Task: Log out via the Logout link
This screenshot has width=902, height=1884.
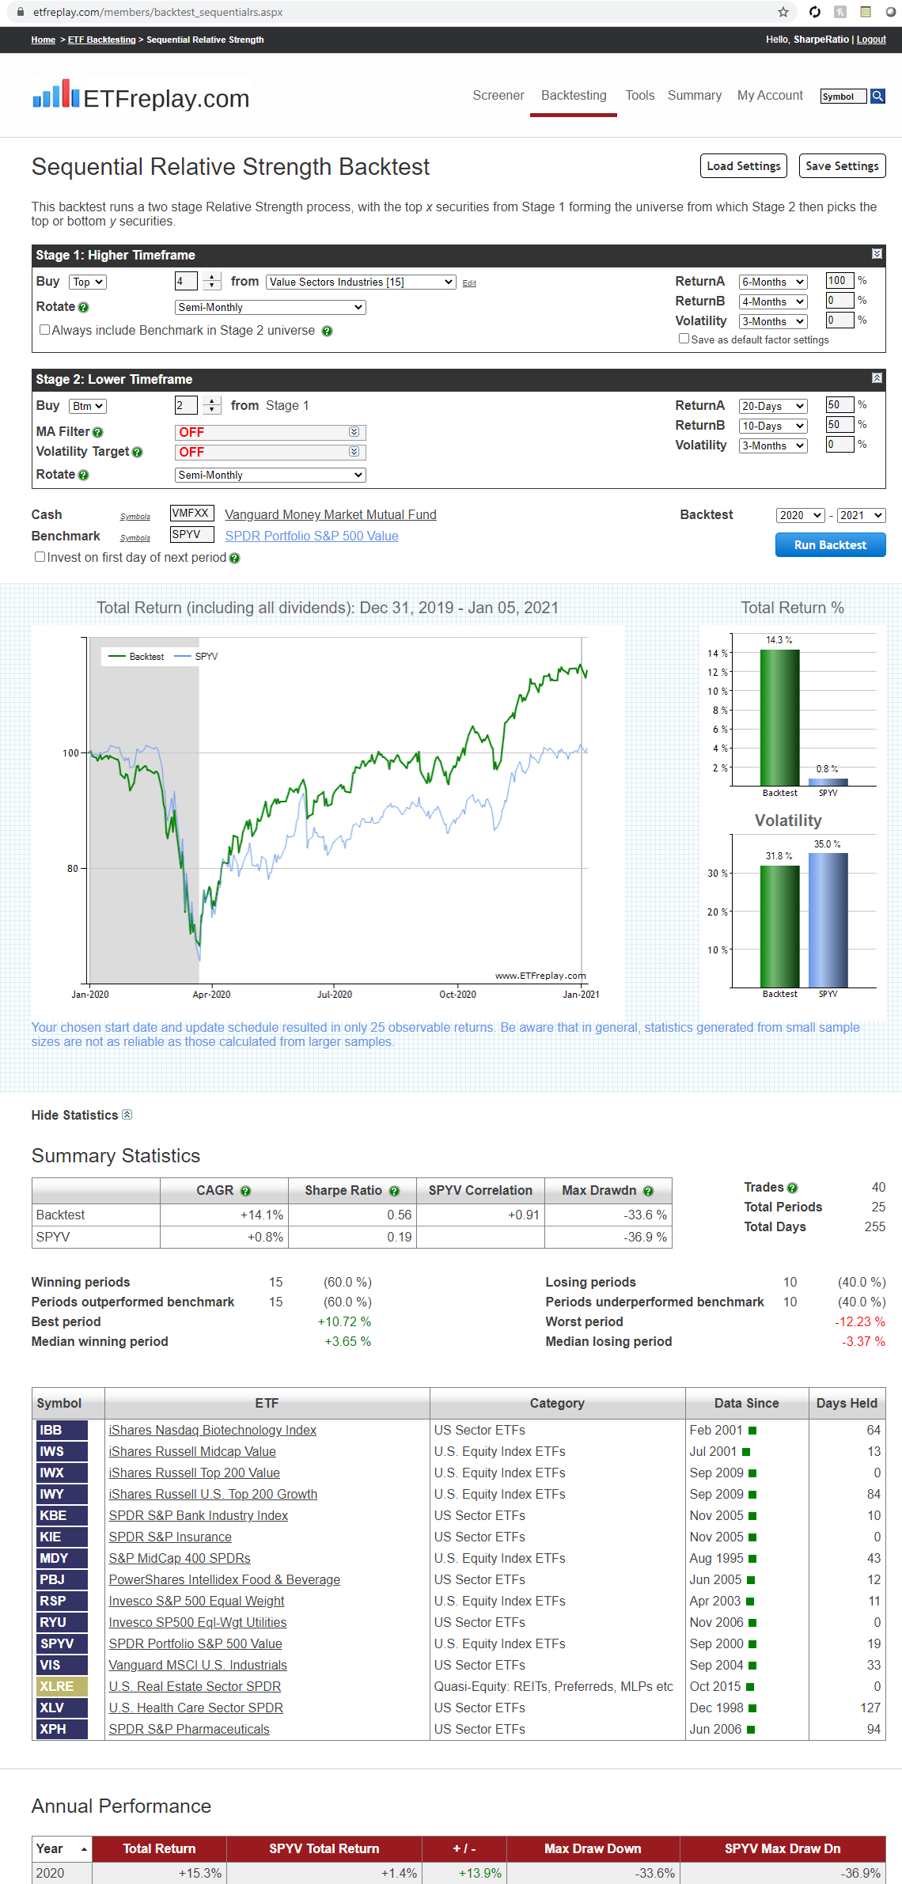Action: [x=871, y=40]
